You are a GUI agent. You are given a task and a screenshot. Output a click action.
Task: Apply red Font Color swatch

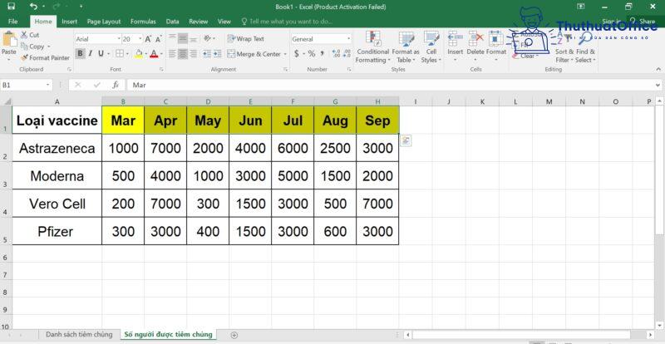click(x=153, y=54)
